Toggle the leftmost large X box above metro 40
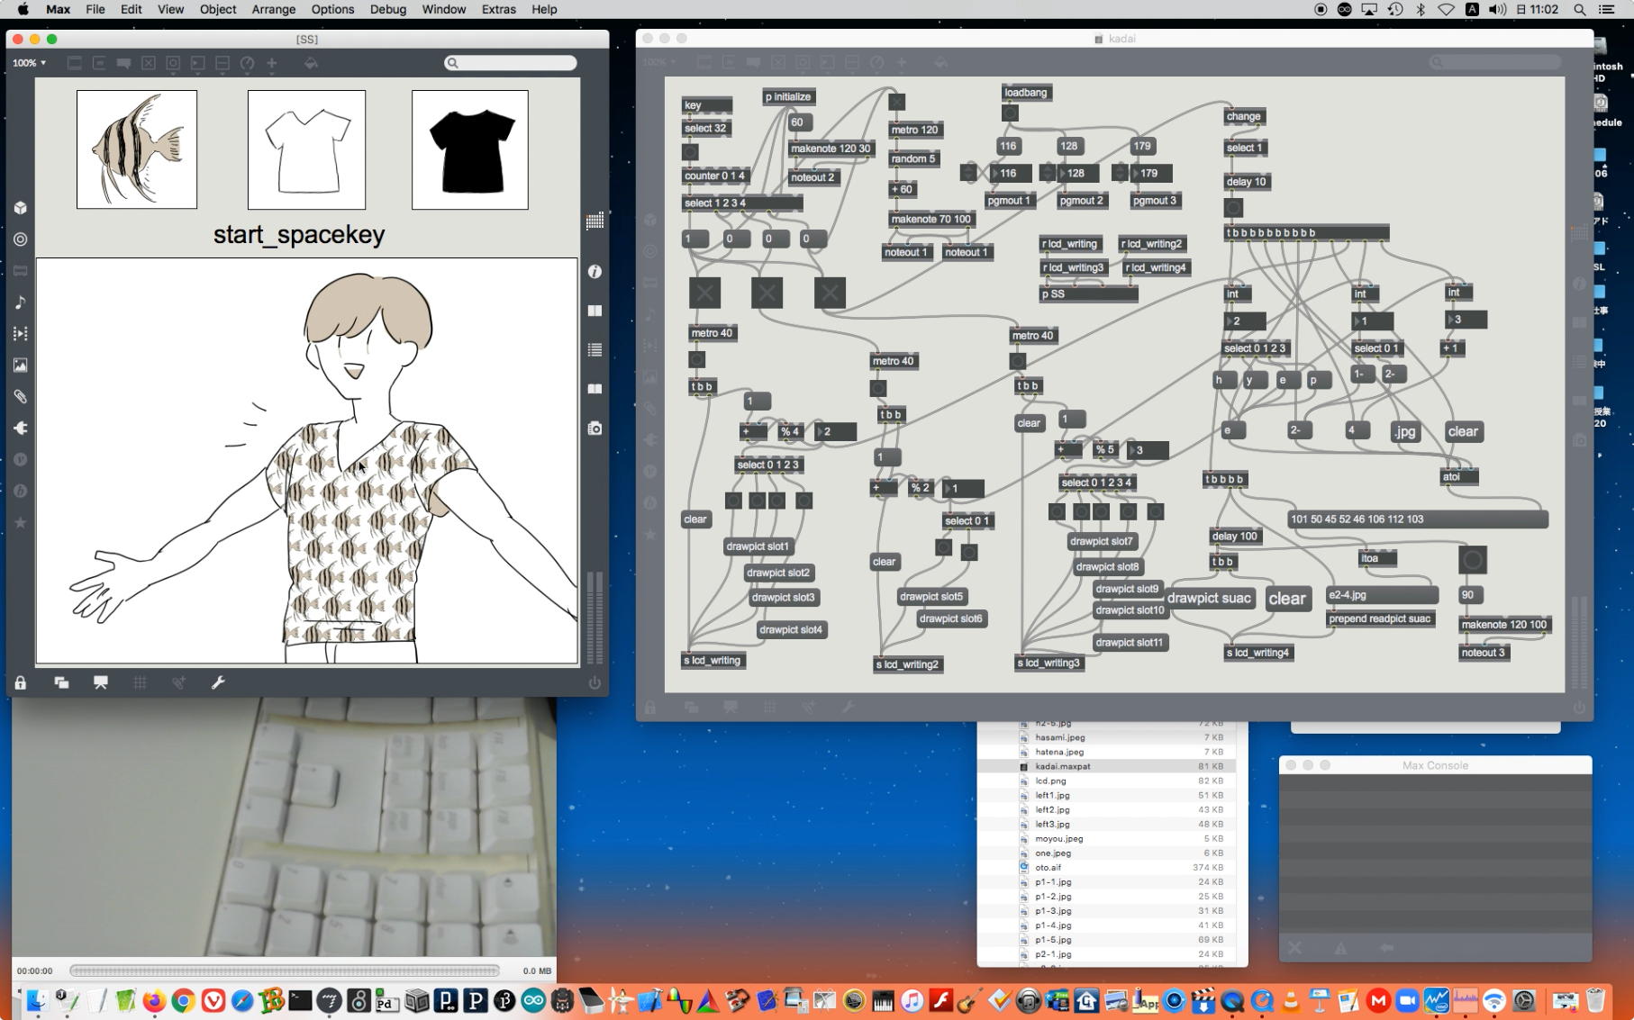The height and width of the screenshot is (1020, 1634). 704,293
